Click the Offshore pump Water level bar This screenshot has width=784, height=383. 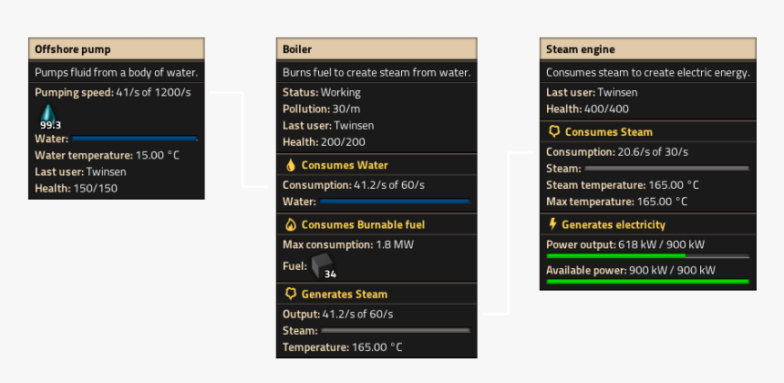135,139
